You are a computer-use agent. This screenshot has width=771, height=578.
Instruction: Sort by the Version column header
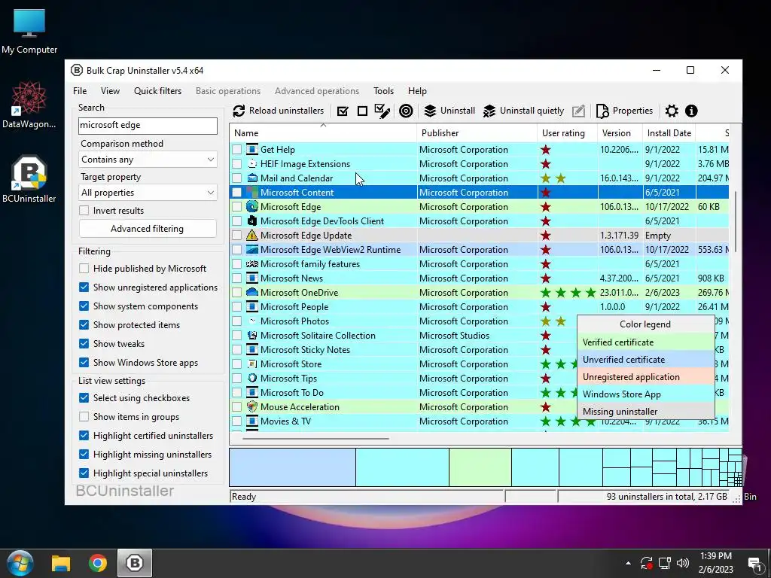[620, 133]
